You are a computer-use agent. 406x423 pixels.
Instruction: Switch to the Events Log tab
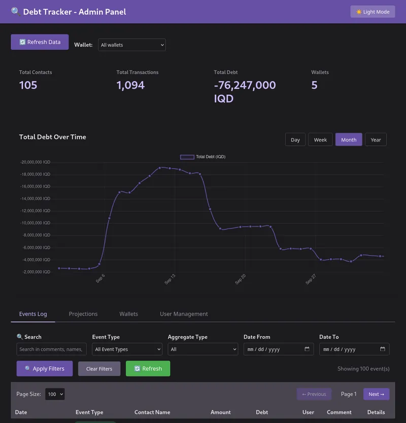pyautogui.click(x=33, y=314)
